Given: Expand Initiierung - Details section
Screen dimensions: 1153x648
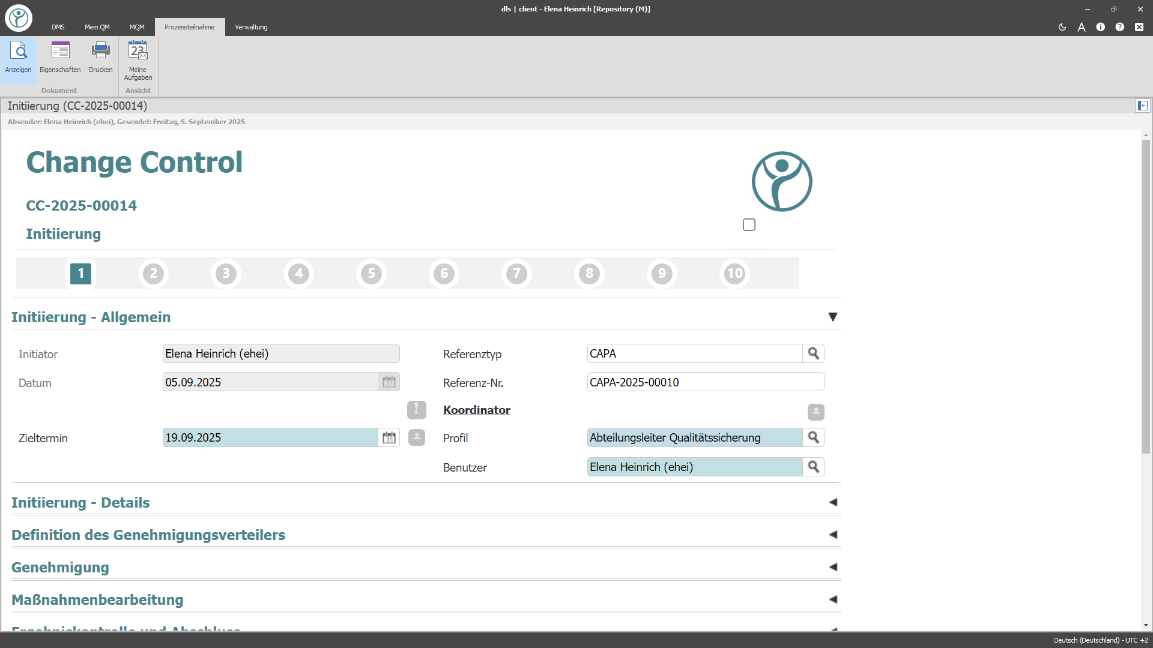Looking at the screenshot, I should (x=832, y=502).
